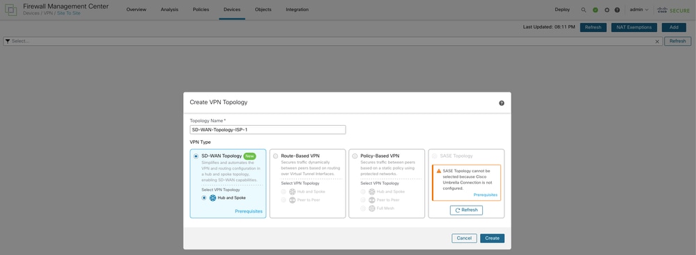Select the SASE Topology radio button
Viewport: 696px width, 255px height.
[x=434, y=156]
